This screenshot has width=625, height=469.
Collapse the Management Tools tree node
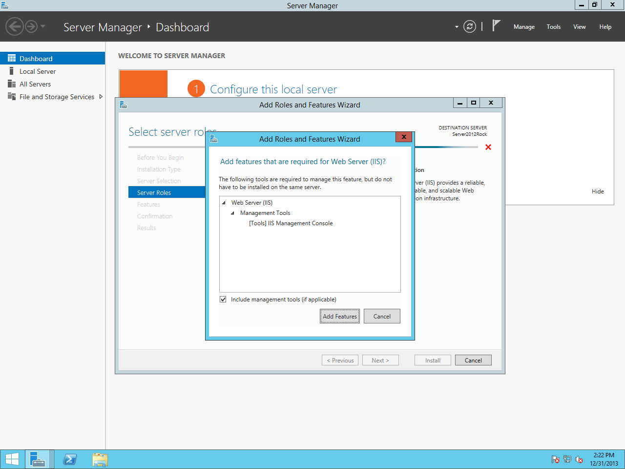coord(233,213)
